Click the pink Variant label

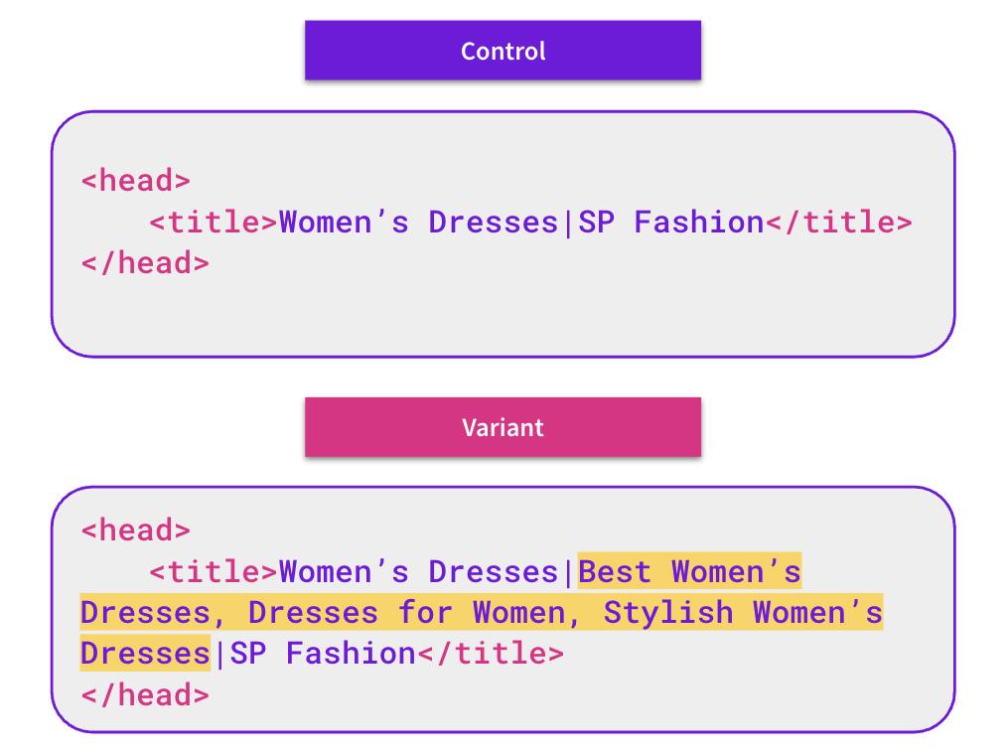coord(503,428)
